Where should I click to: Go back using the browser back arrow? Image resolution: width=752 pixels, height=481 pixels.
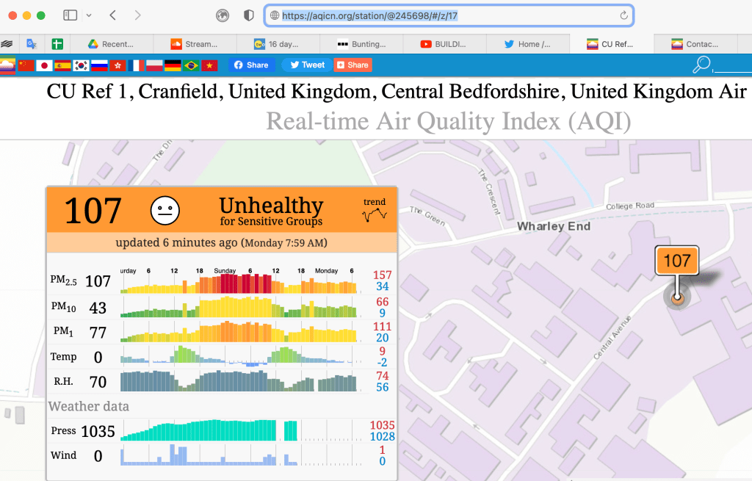[x=112, y=15]
